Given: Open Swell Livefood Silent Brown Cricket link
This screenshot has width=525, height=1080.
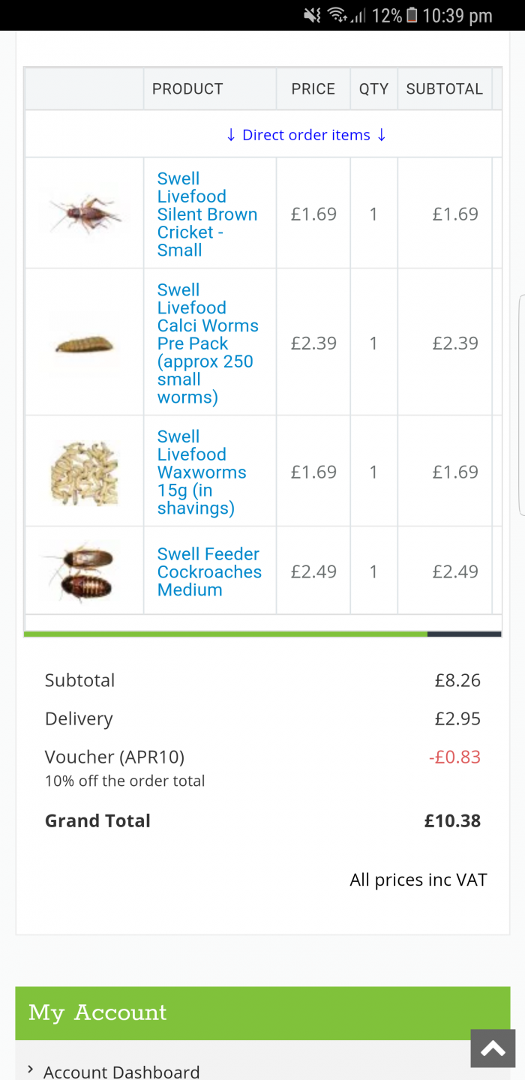Looking at the screenshot, I should coord(206,214).
